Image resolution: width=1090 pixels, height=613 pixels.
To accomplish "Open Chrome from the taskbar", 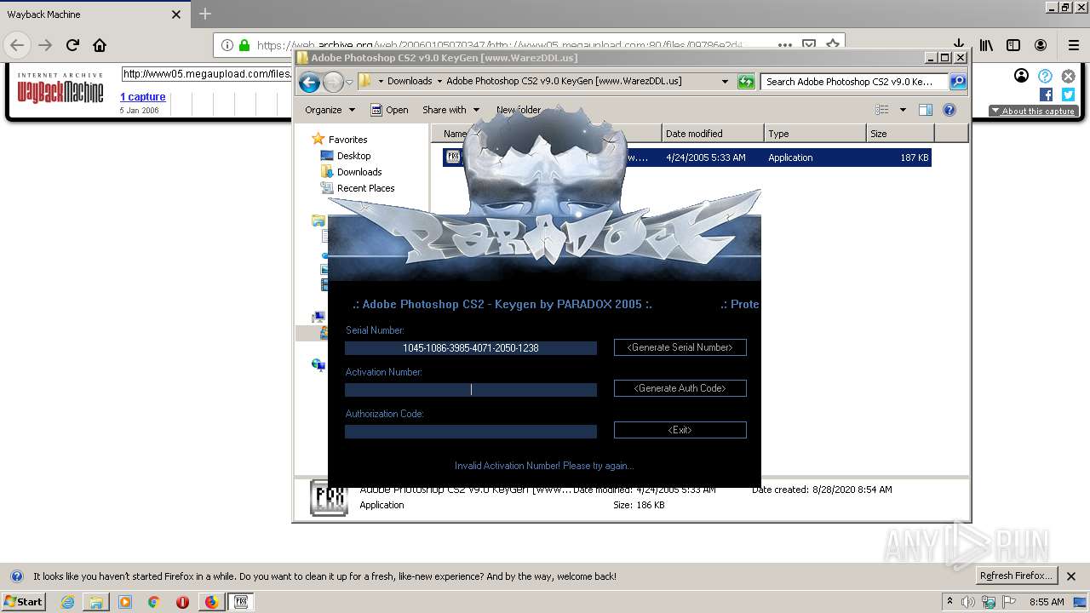I will [153, 602].
